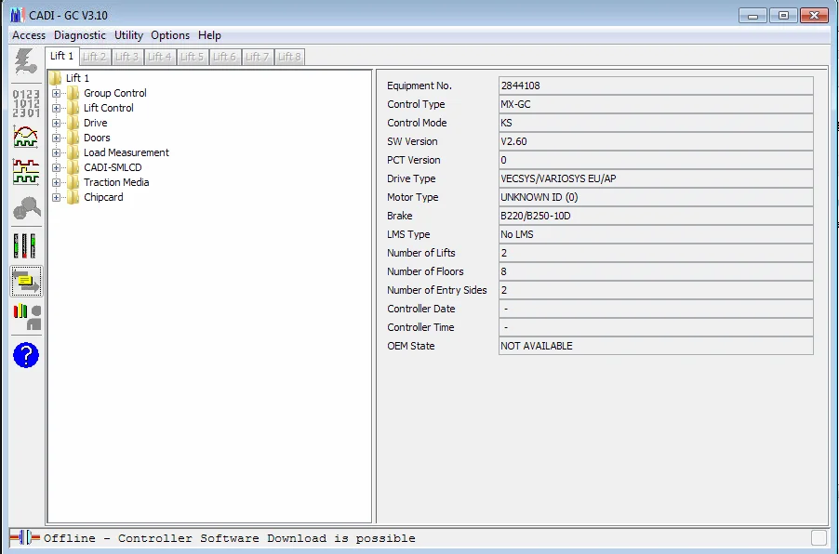Click the CADI-SMLCD folder icon

pos(73,168)
